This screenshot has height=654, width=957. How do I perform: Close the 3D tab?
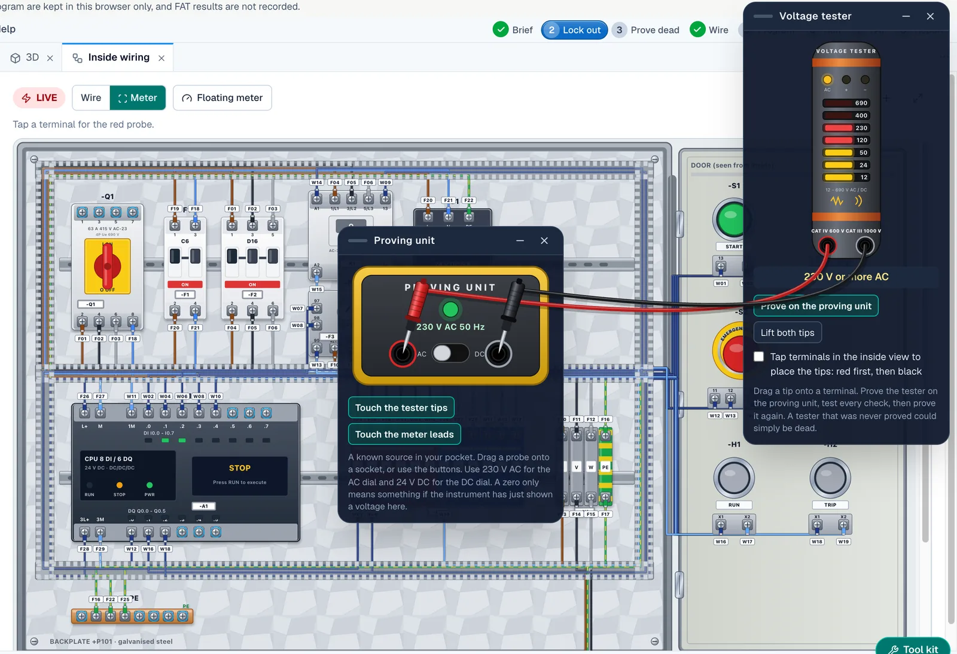coord(50,58)
